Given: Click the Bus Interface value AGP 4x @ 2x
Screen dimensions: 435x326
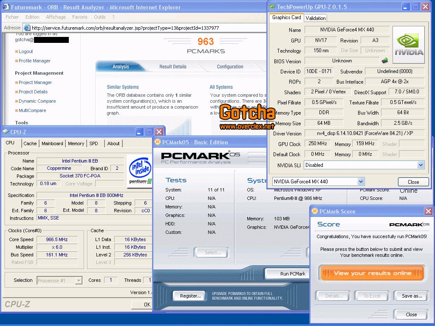Looking at the screenshot, I should [395, 81].
